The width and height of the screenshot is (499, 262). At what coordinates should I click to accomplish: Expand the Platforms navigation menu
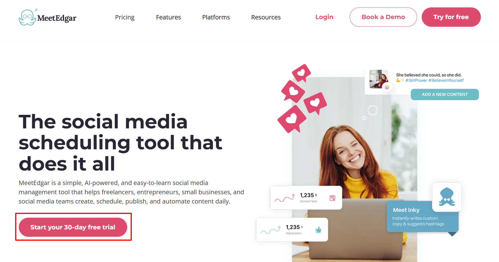click(x=216, y=17)
